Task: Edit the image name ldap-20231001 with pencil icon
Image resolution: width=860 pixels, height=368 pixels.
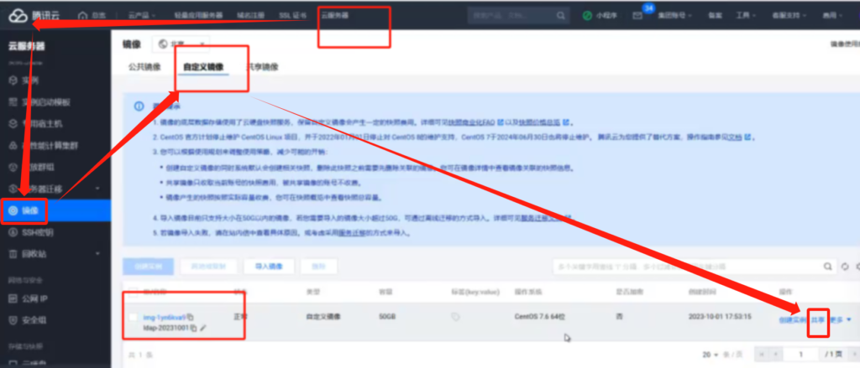Action: [x=203, y=329]
